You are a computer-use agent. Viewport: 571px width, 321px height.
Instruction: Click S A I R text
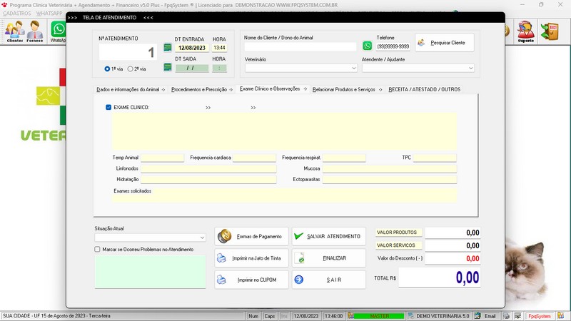tap(334, 280)
